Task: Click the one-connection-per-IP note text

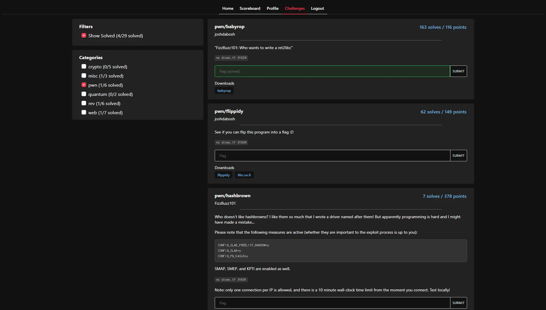Action: point(332,290)
